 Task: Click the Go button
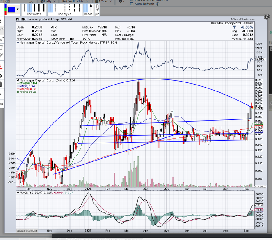[x=31, y=1]
